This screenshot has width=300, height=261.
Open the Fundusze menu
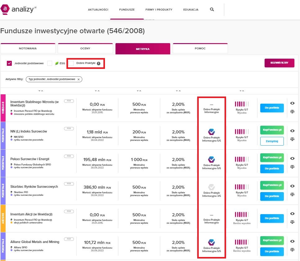click(127, 10)
